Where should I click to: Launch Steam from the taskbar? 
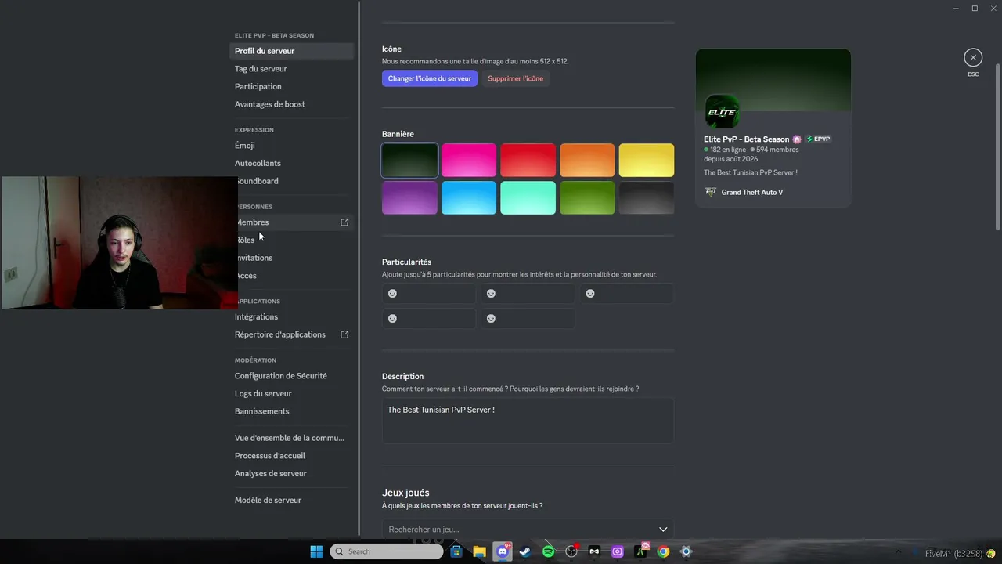pos(525,551)
